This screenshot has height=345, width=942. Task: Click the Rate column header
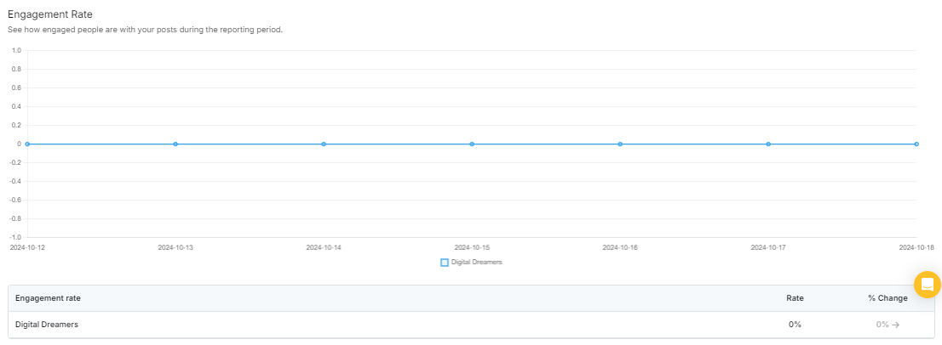(795, 298)
